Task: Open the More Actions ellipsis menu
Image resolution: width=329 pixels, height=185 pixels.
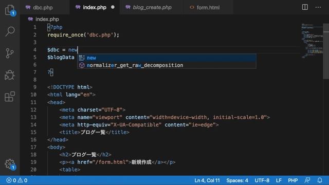Action: pyautogui.click(x=318, y=7)
